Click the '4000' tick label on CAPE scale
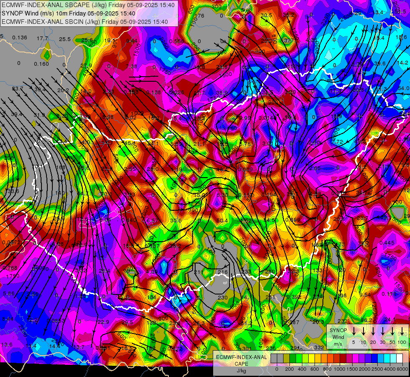The height and width of the screenshot is (377, 410). 390,369
